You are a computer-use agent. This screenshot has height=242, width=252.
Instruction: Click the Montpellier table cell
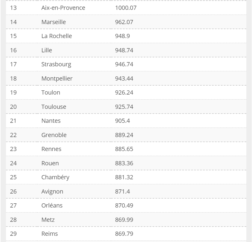57,78
